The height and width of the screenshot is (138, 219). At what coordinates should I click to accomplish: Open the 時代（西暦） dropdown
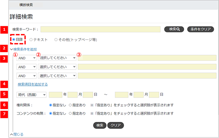click(31, 95)
